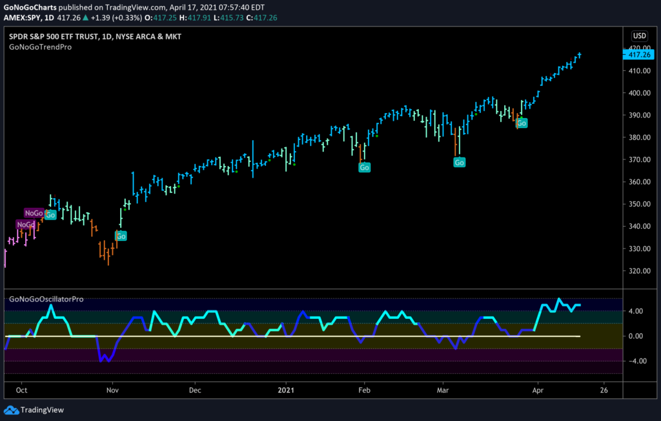661x421 pixels.
Task: Click the Go marker near 390 in late March
Action: pyautogui.click(x=522, y=123)
